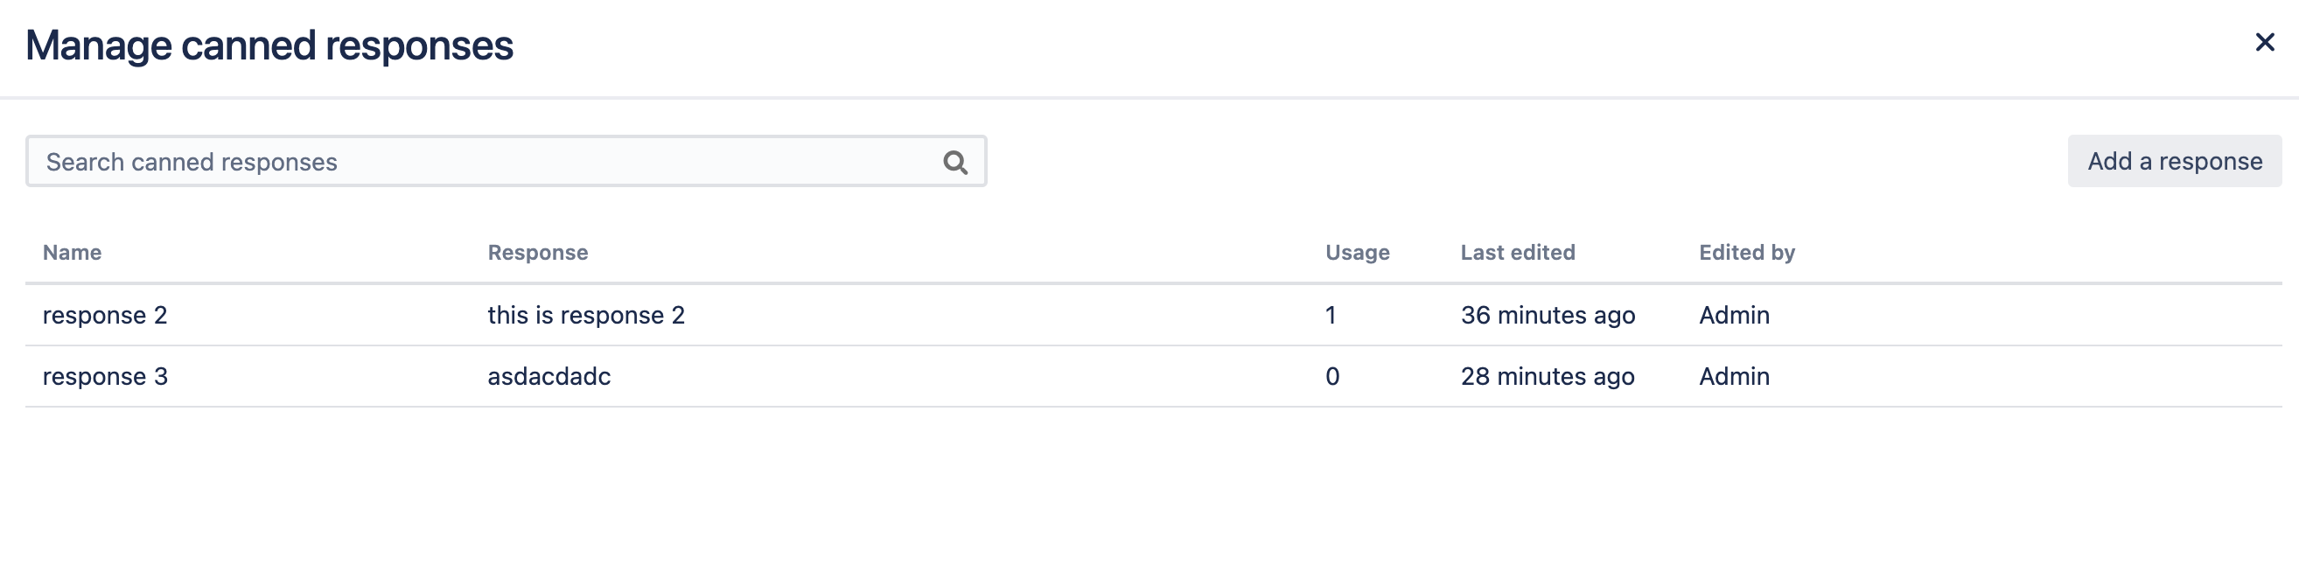Click the Name column header

(x=73, y=253)
